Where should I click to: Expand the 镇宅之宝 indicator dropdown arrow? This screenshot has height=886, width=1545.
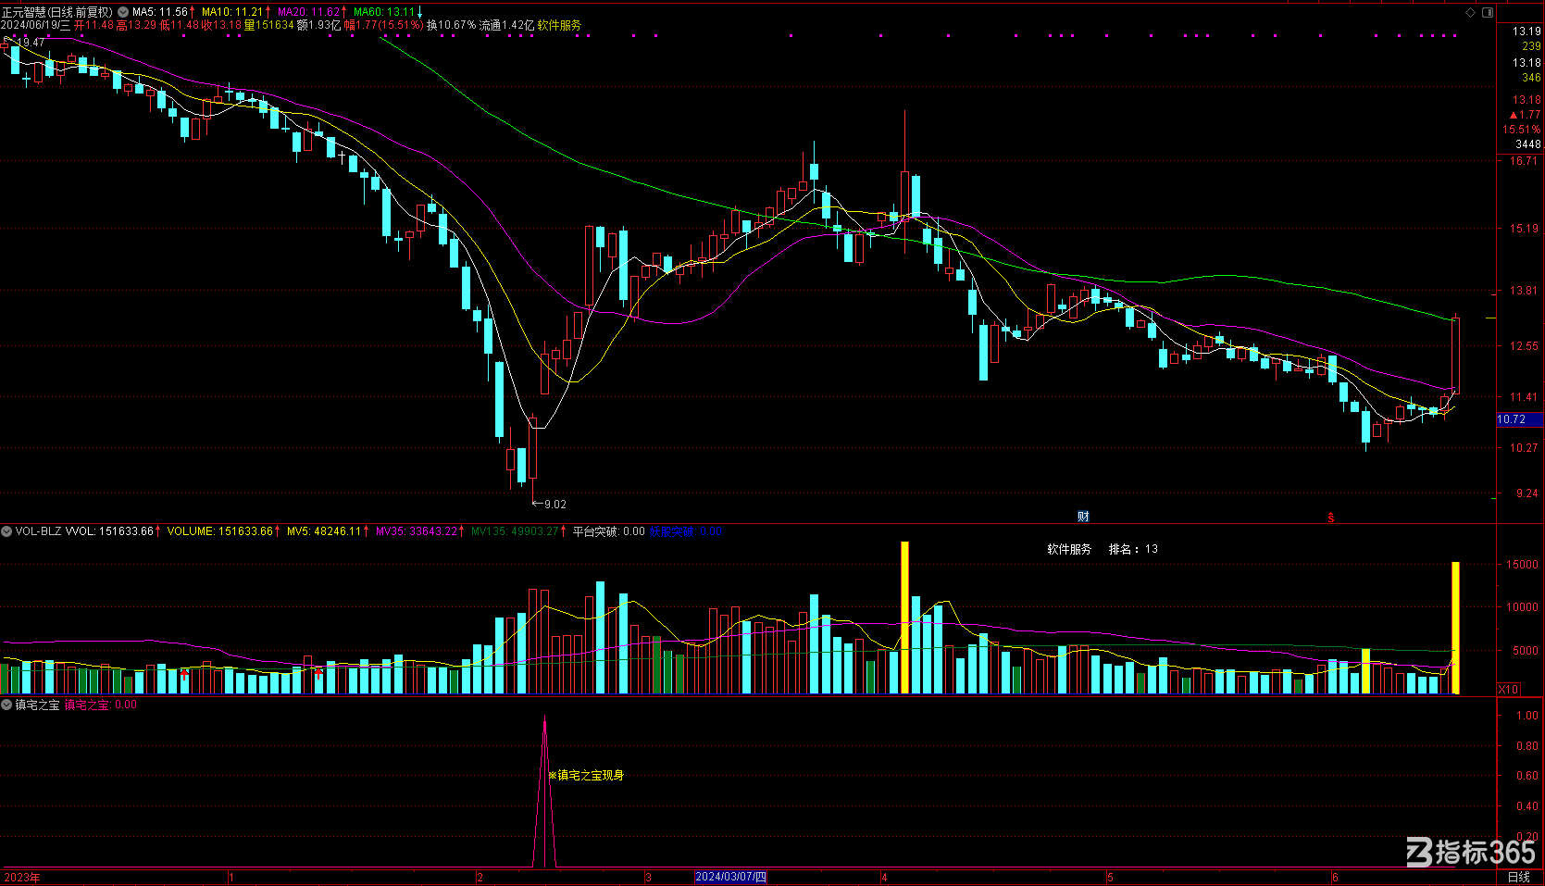coord(6,705)
